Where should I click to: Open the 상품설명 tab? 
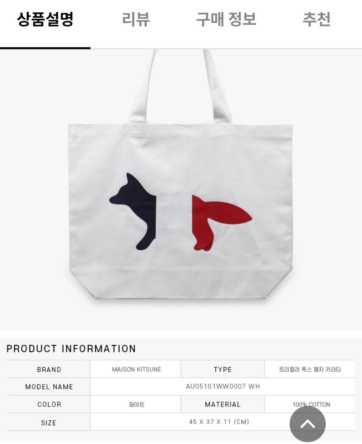(45, 19)
